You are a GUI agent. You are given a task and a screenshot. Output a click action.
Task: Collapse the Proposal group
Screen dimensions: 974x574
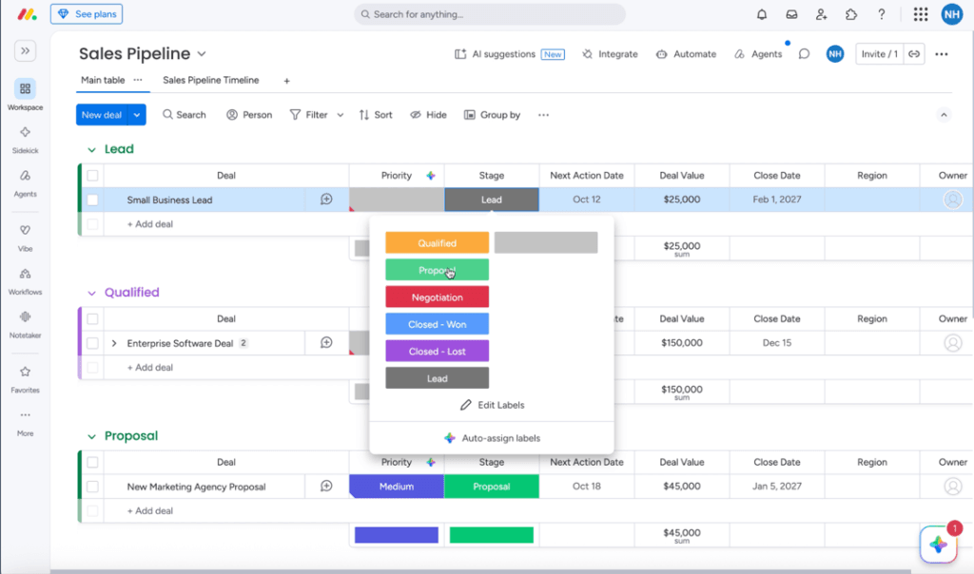(91, 436)
